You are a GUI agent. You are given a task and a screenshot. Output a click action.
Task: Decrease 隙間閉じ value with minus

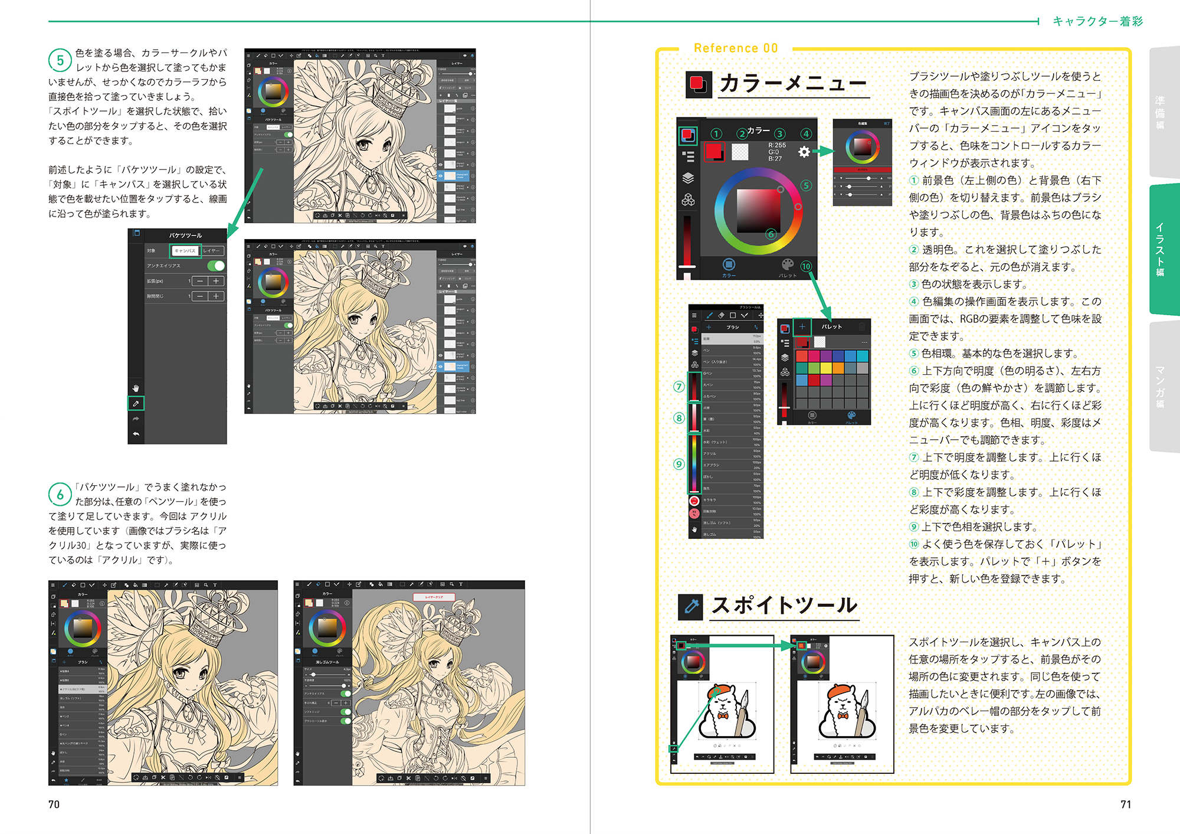[200, 296]
